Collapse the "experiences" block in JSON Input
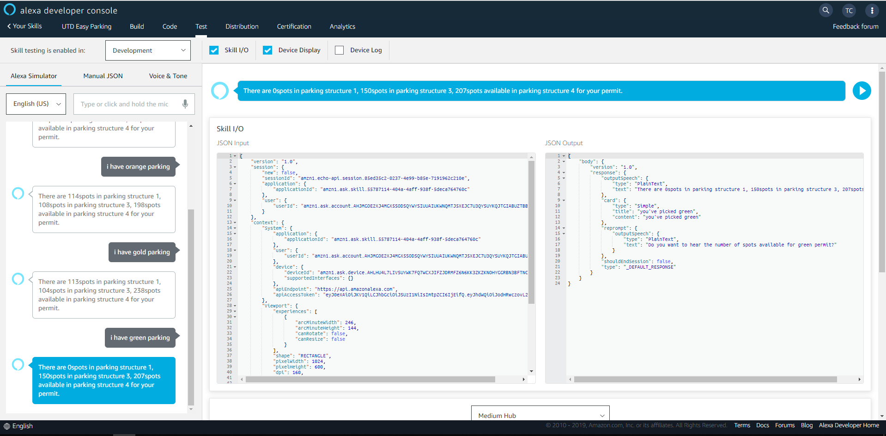Viewport: 886px width, 436px height. (x=235, y=311)
